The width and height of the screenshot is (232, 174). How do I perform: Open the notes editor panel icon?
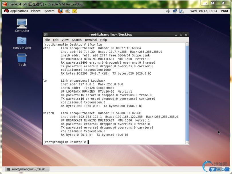[x=75, y=11]
